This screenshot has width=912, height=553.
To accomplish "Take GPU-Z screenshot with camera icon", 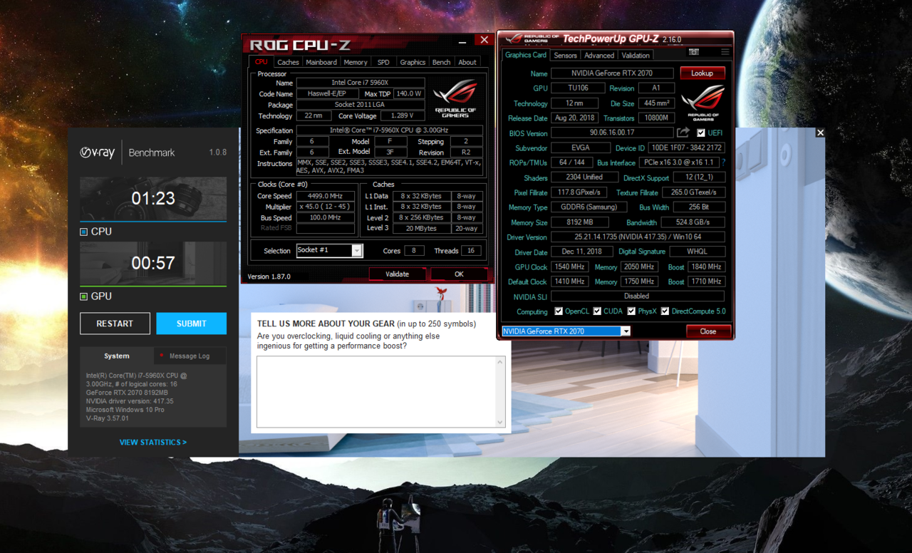I will (694, 52).
